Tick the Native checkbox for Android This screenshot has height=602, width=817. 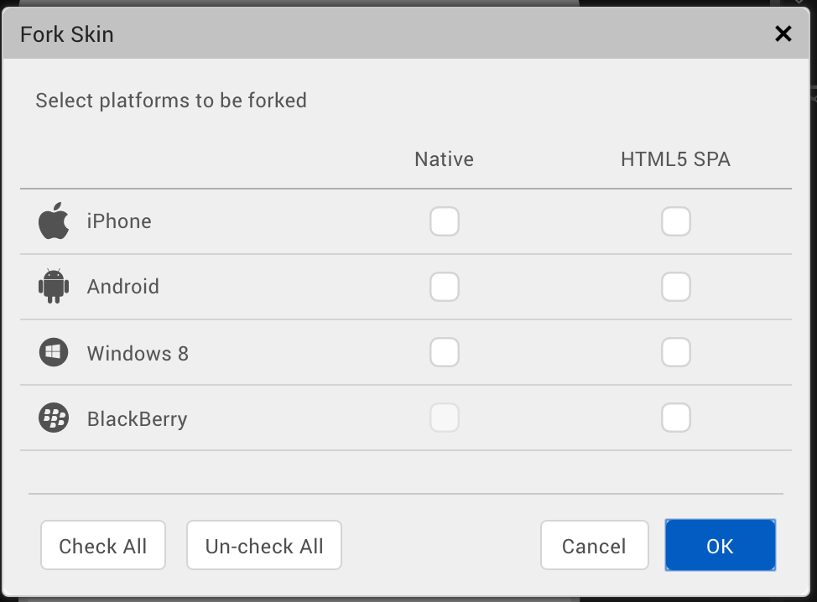coord(445,287)
